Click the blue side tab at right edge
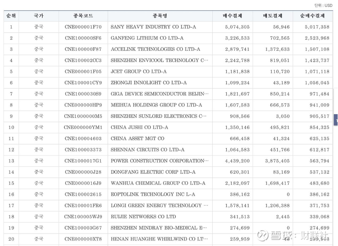Screen dimensions: 338x246 pos(336,120)
